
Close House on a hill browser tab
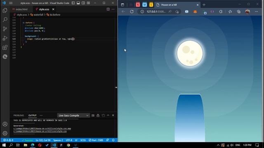198,5
